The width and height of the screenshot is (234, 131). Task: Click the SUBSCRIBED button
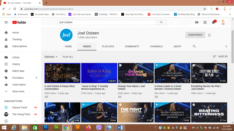pos(195,35)
